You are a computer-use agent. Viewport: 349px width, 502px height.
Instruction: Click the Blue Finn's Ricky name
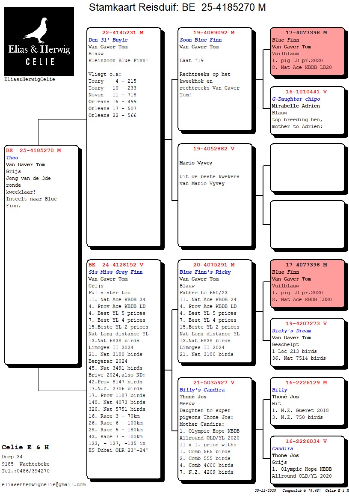205,272
